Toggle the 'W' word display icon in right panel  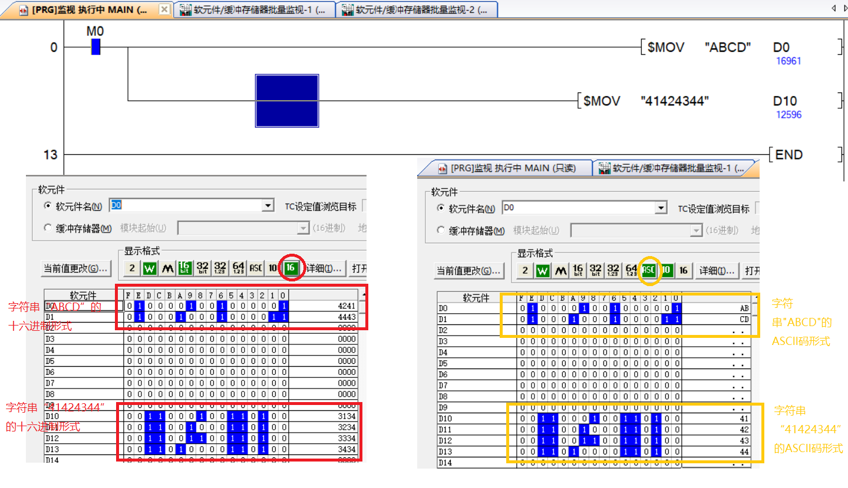[x=543, y=271]
